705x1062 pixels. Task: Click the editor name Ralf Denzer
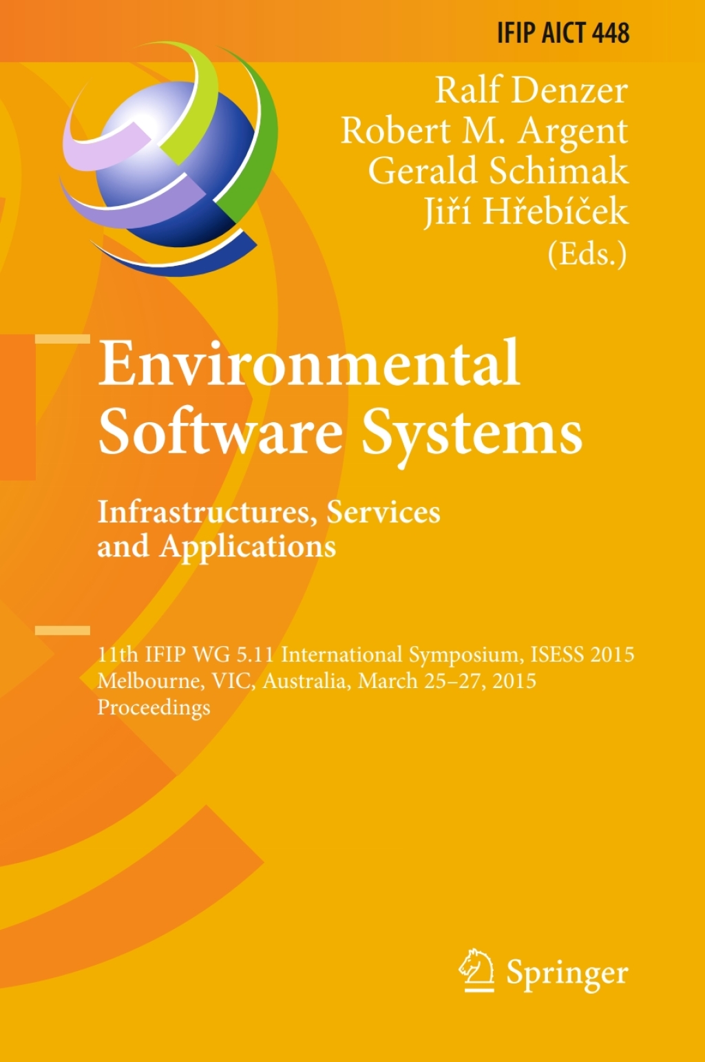(531, 90)
